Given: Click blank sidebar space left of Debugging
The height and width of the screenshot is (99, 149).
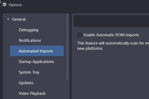Looking at the screenshot, I should coord(11,30).
